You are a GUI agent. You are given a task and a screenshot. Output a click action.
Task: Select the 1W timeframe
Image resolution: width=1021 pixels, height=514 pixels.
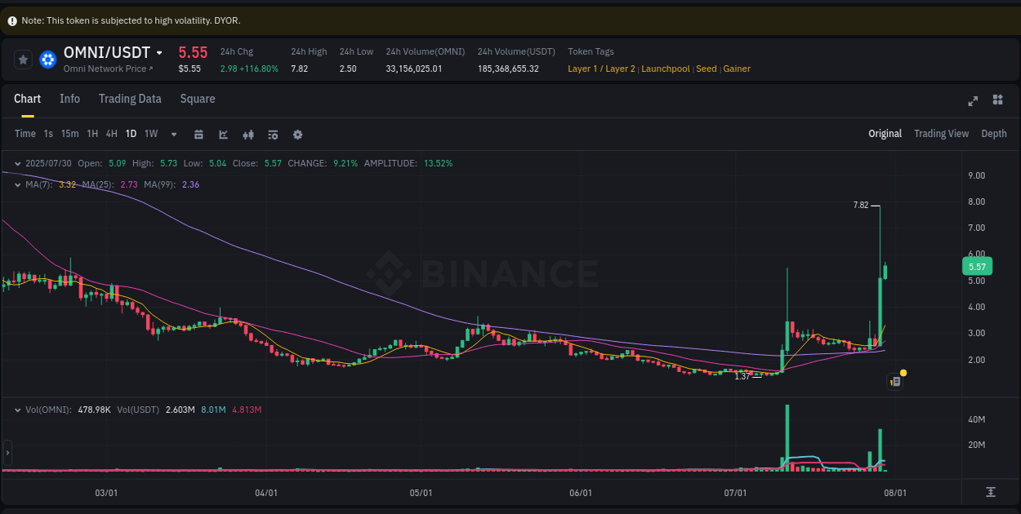coord(151,134)
